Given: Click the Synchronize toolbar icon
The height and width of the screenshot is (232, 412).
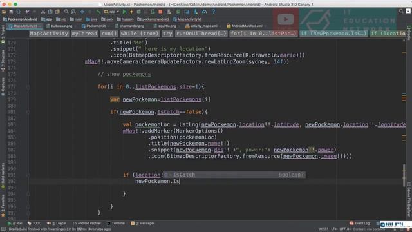Looking at the screenshot, I should (x=19, y=12).
